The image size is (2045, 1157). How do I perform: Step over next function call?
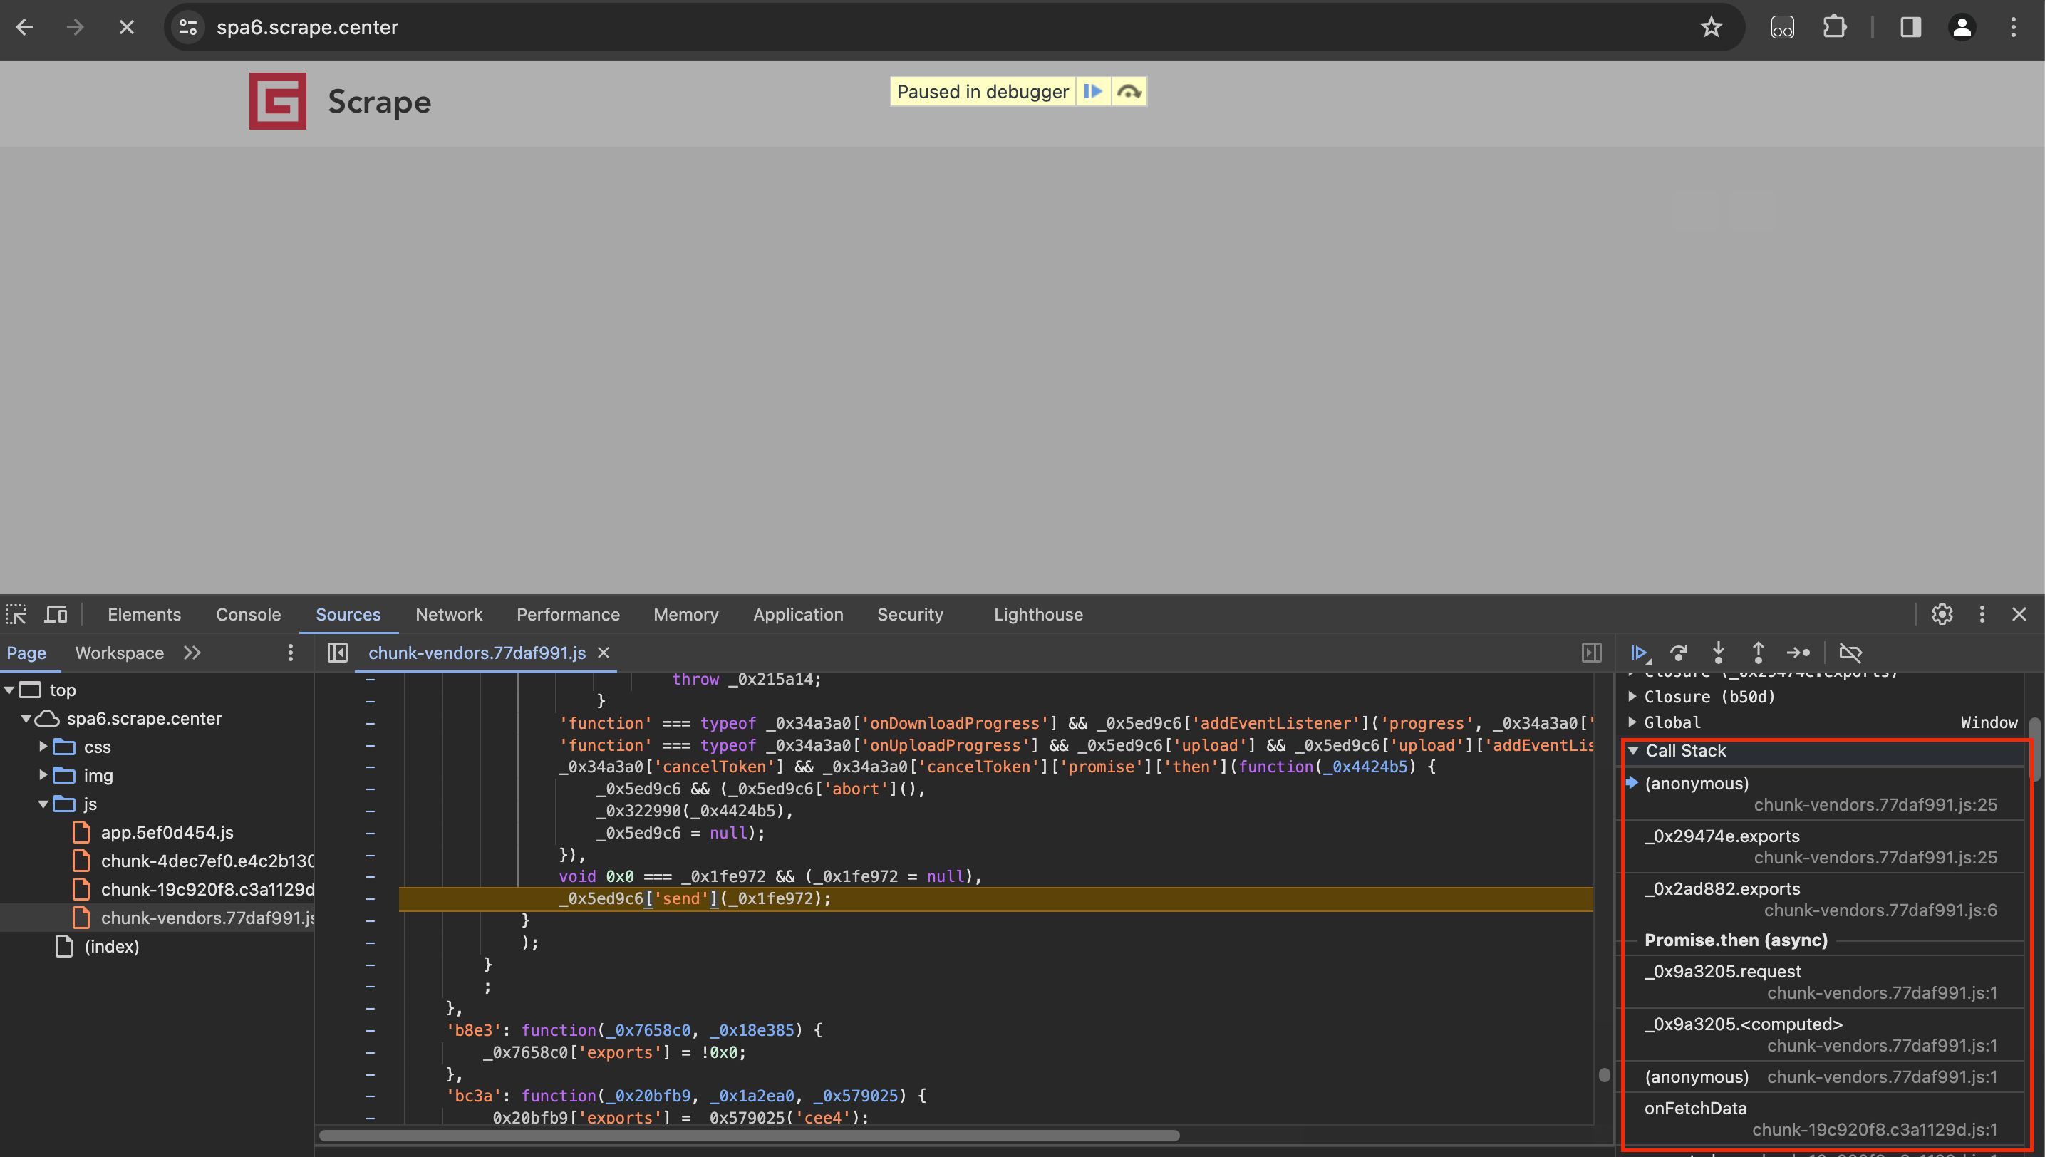(1679, 653)
